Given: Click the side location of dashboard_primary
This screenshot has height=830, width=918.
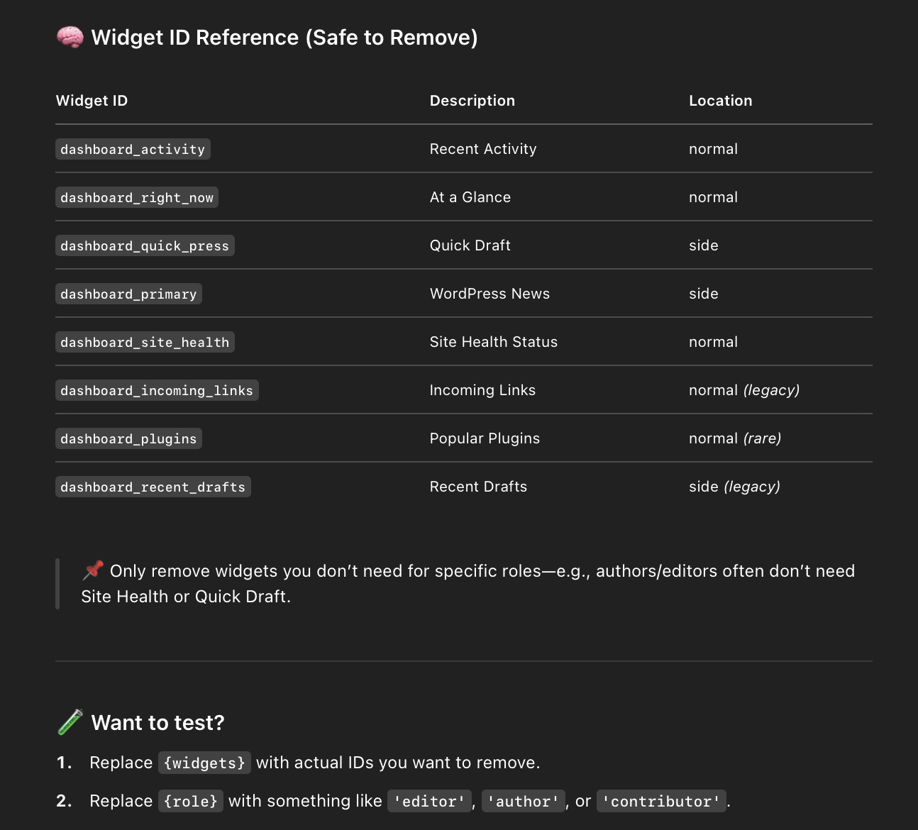Looking at the screenshot, I should [x=704, y=294].
